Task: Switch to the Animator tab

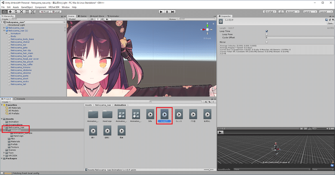Action: pyautogui.click(x=113, y=16)
